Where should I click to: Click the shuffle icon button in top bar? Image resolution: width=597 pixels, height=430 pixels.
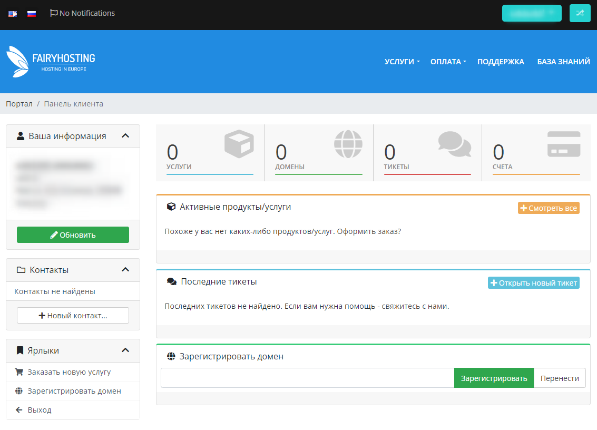pos(580,13)
